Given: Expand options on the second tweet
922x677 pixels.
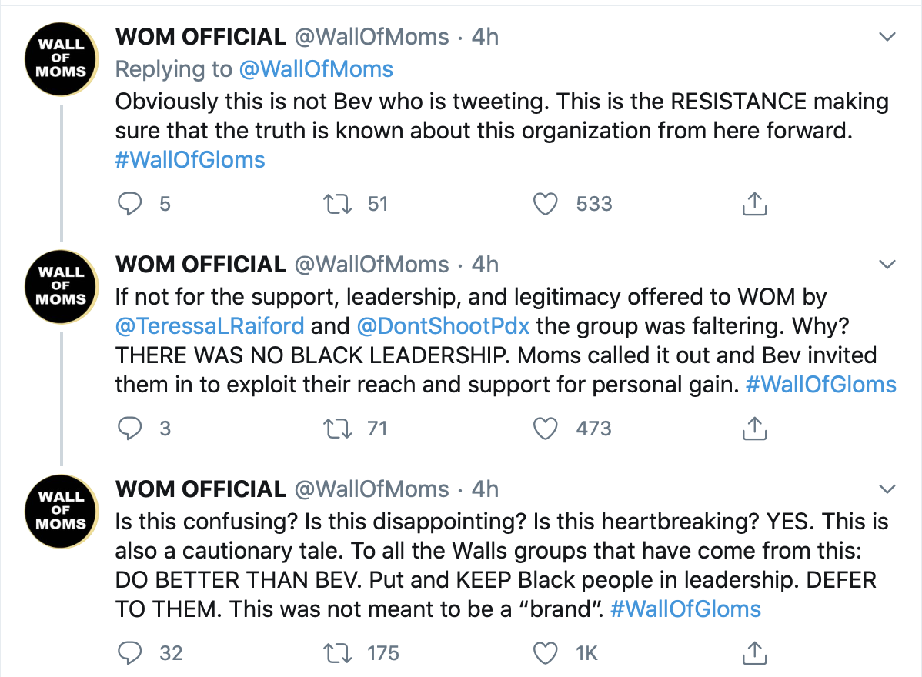Looking at the screenshot, I should [887, 265].
